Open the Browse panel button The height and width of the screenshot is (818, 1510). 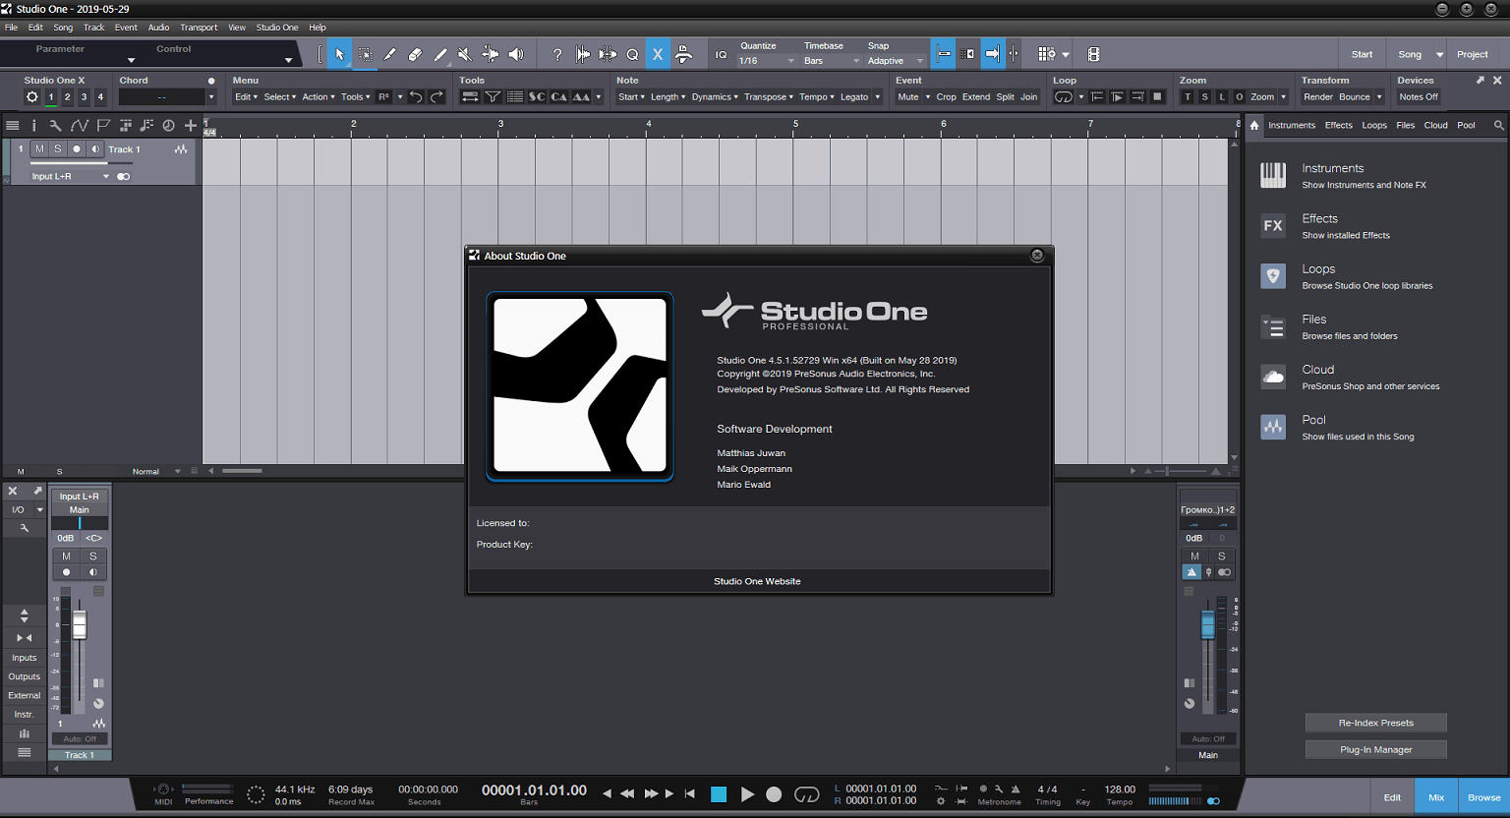tap(1483, 797)
